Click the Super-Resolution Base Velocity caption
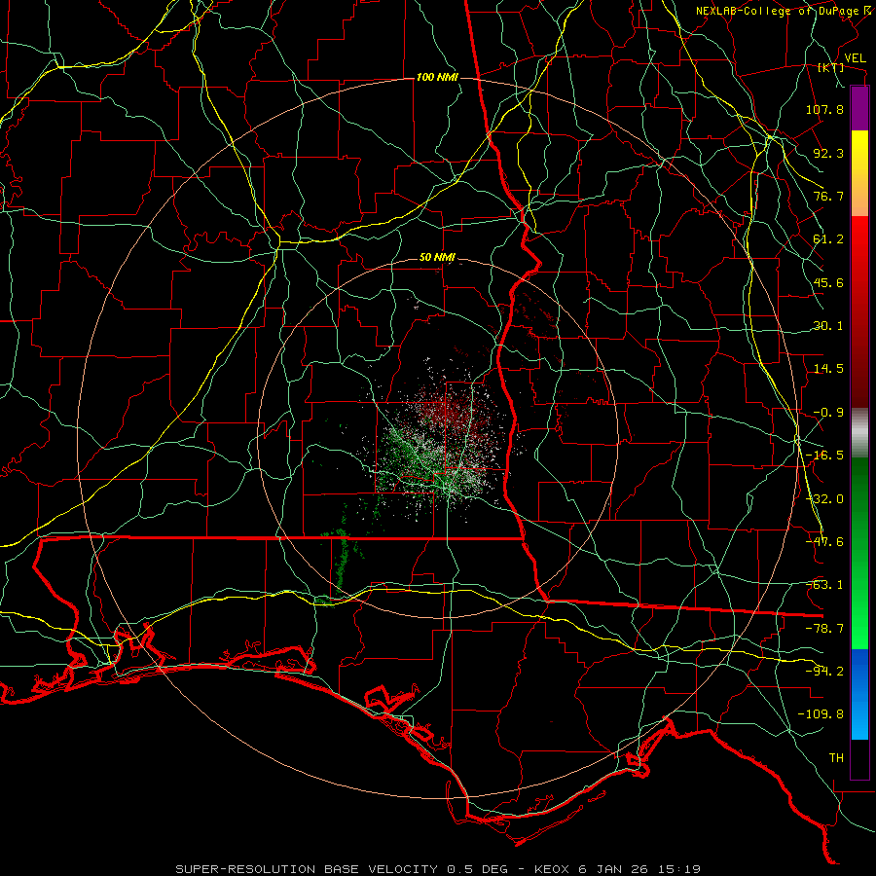 coord(437,869)
